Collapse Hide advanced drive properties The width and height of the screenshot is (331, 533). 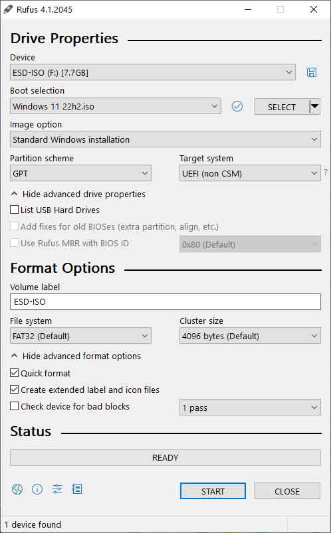[78, 194]
